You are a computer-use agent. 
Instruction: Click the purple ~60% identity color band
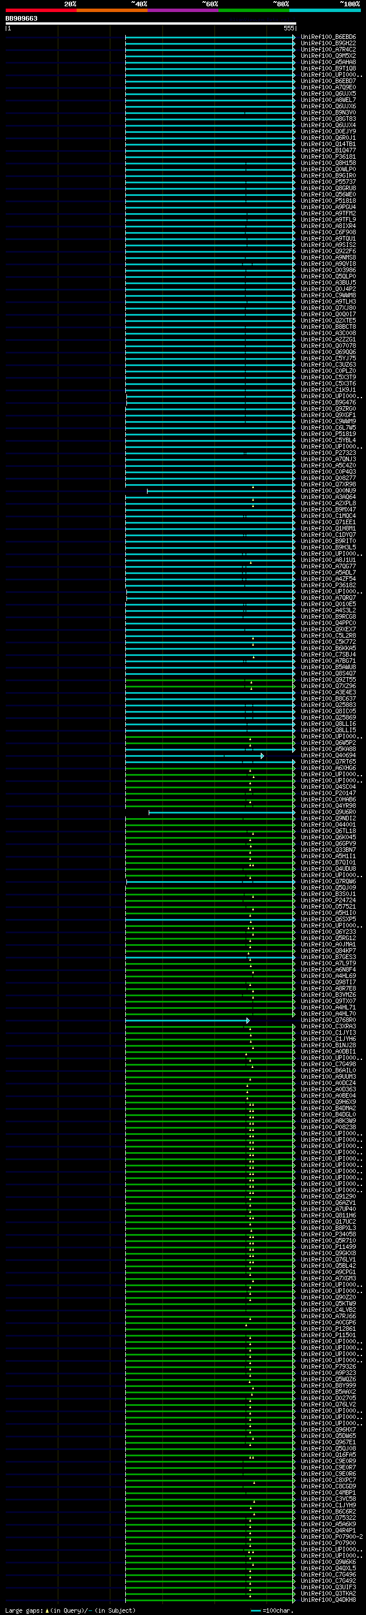coord(184,10)
